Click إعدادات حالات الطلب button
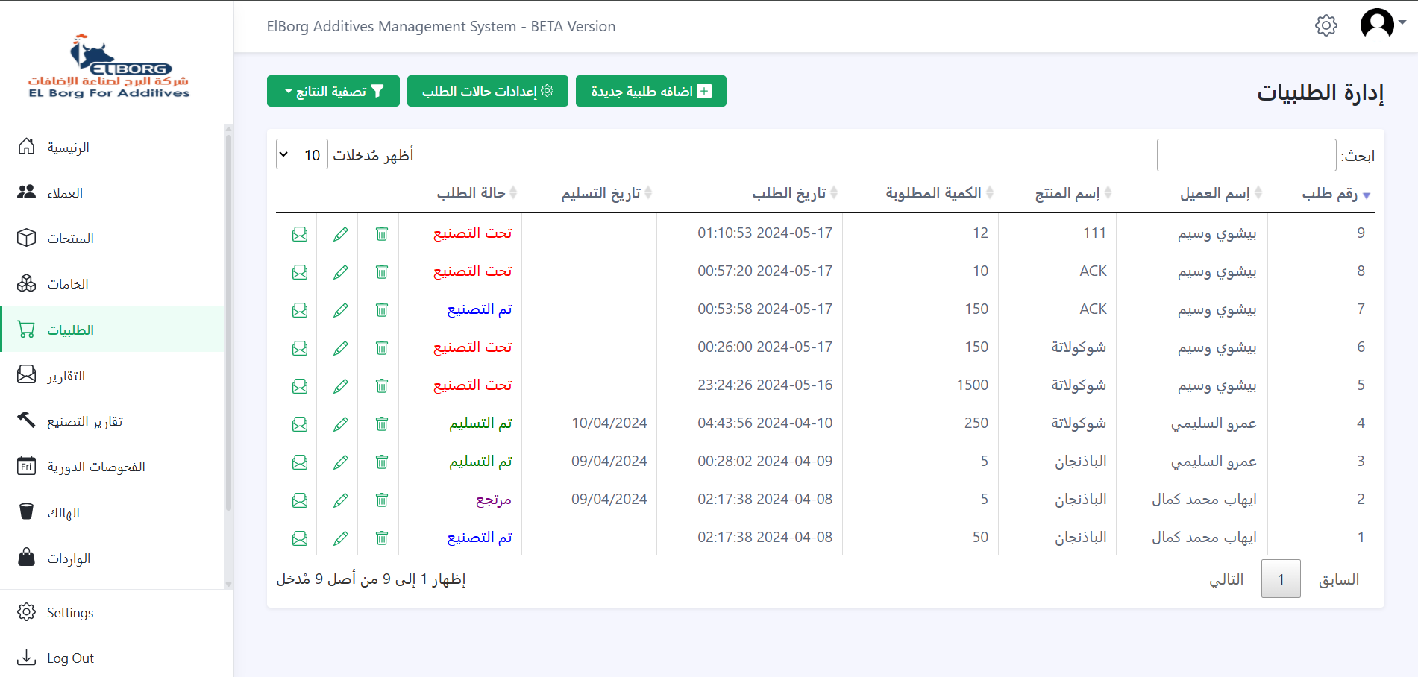1418x677 pixels. [x=487, y=91]
